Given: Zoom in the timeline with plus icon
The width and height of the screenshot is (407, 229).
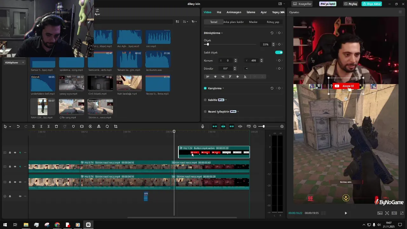Looking at the screenshot, I should [x=282, y=126].
